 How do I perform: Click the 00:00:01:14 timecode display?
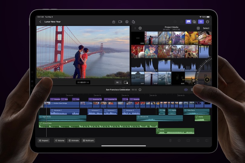[x=83, y=82]
